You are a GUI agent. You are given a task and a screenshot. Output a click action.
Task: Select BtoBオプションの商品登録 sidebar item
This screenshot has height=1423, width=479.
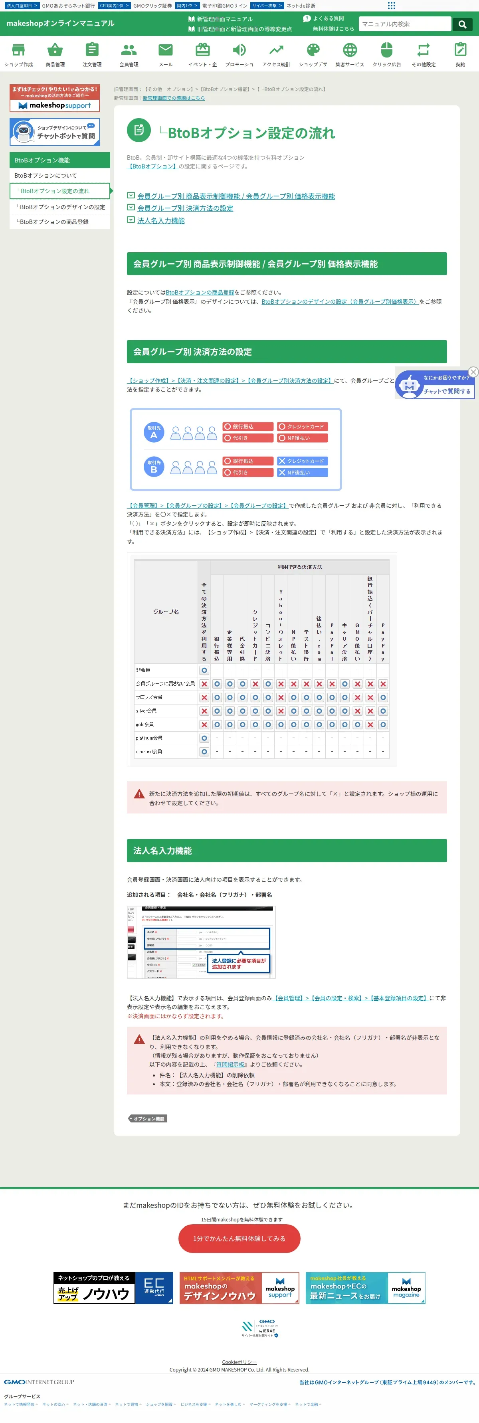(x=59, y=222)
